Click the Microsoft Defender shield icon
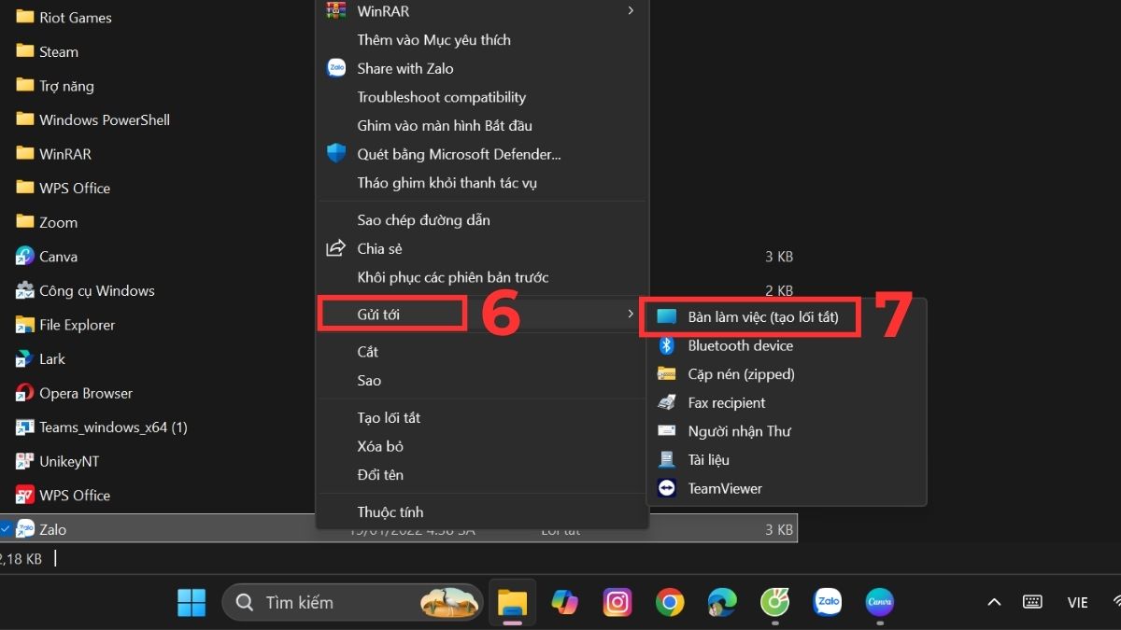This screenshot has height=630, width=1121. pyautogui.click(x=336, y=154)
